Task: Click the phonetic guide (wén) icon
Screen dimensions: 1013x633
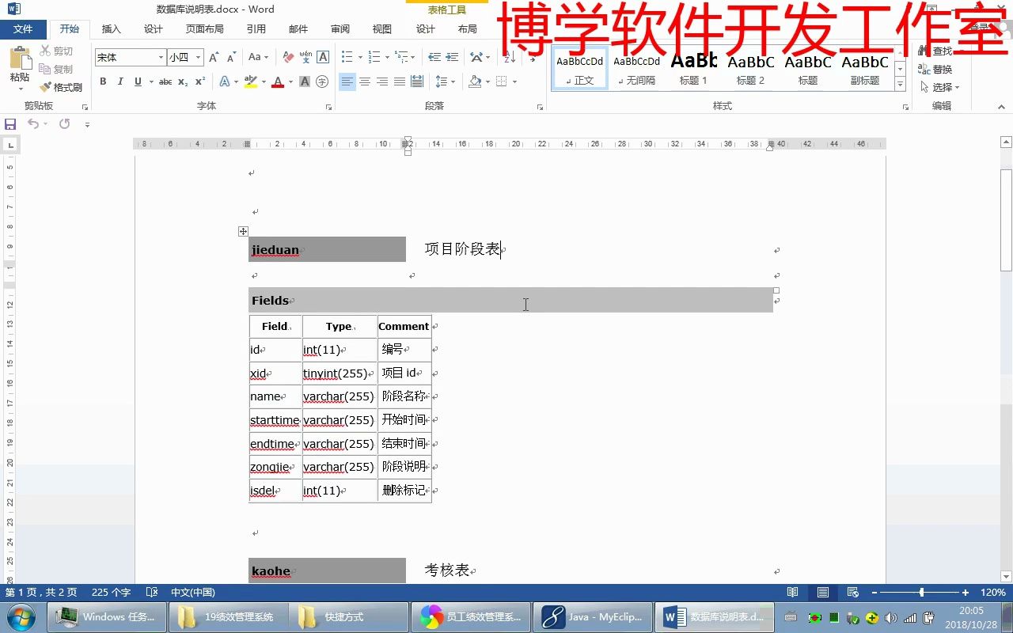Action: click(305, 57)
